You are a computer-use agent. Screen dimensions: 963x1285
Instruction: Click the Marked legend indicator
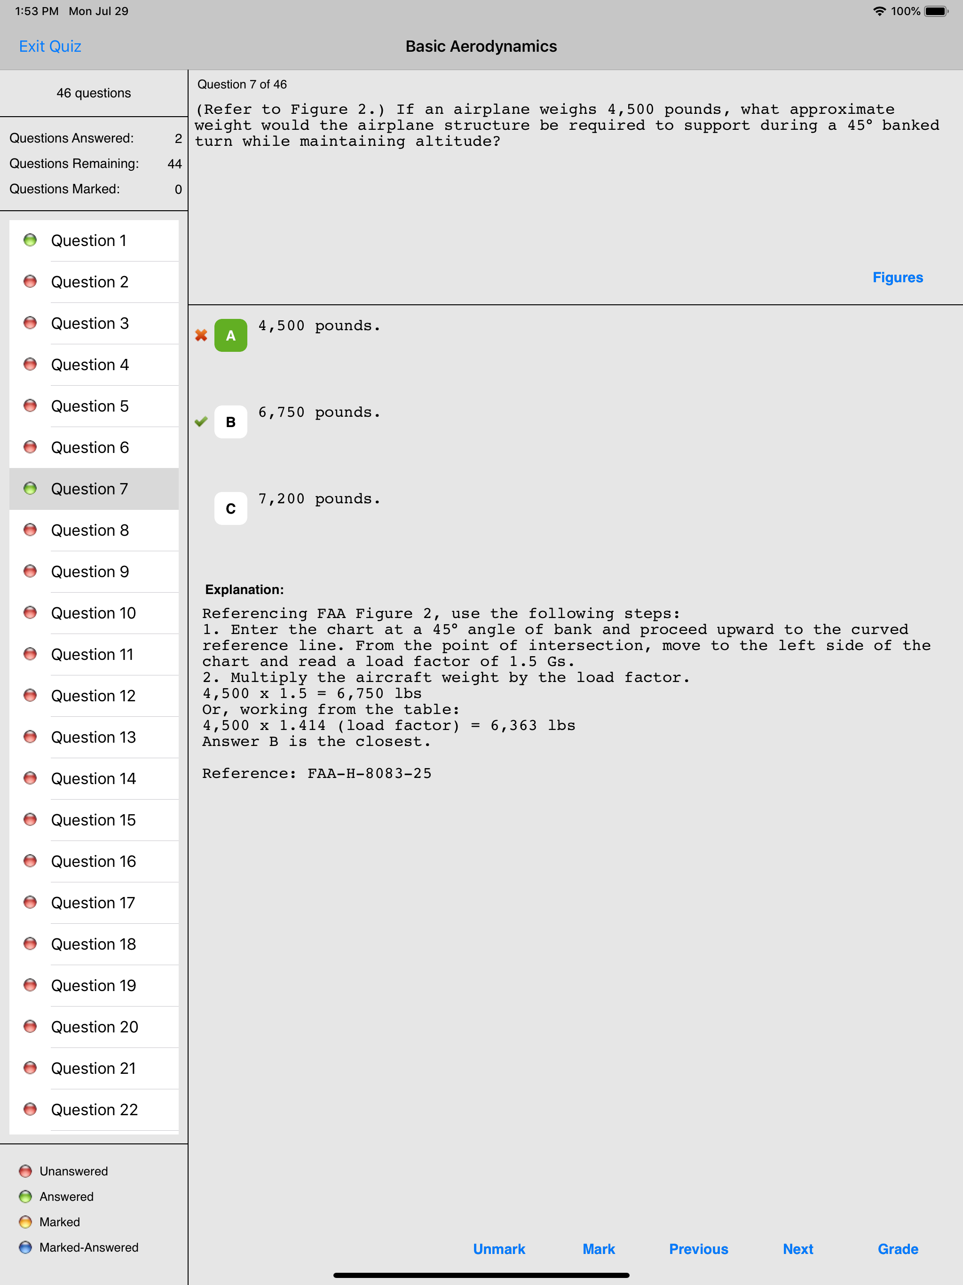[x=25, y=1222]
